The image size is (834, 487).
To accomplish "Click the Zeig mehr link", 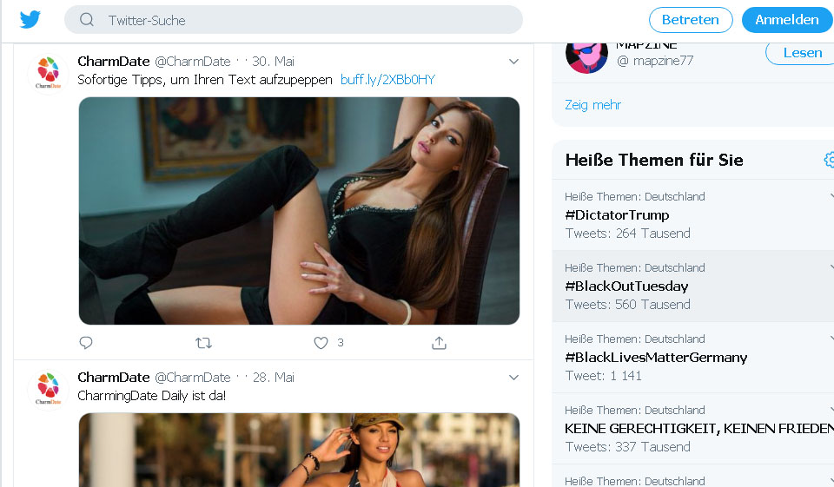I will click(x=593, y=105).
